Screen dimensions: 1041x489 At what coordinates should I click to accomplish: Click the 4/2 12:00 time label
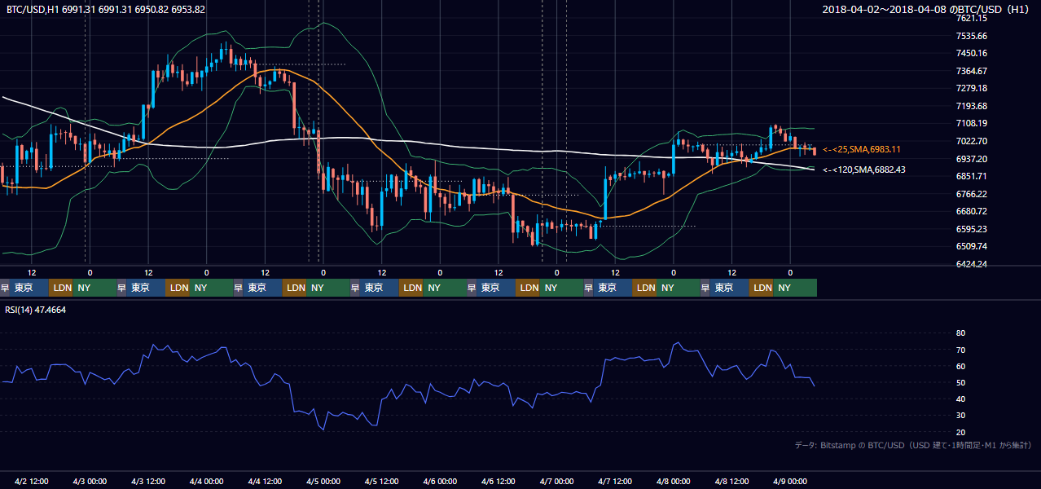click(32, 481)
